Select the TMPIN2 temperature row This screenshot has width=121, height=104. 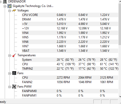pos(70,69)
